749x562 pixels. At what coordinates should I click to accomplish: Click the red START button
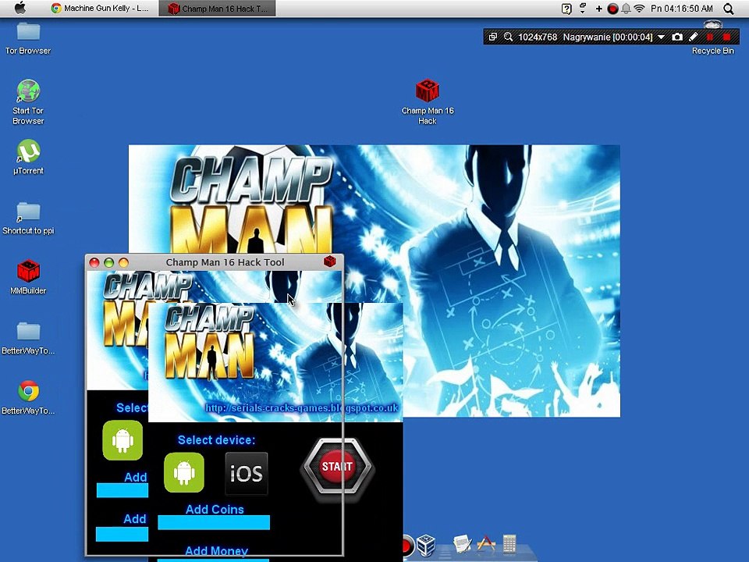(x=337, y=468)
